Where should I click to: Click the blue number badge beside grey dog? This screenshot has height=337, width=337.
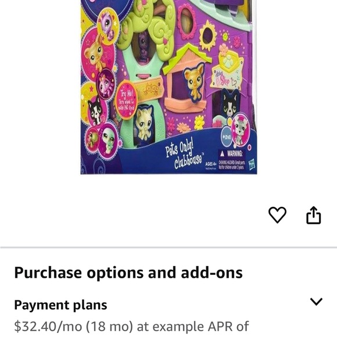(227, 137)
